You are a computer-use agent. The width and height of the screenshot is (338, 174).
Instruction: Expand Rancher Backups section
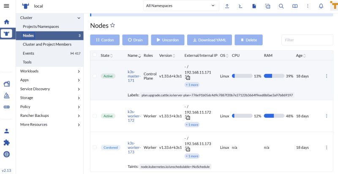click(79, 116)
